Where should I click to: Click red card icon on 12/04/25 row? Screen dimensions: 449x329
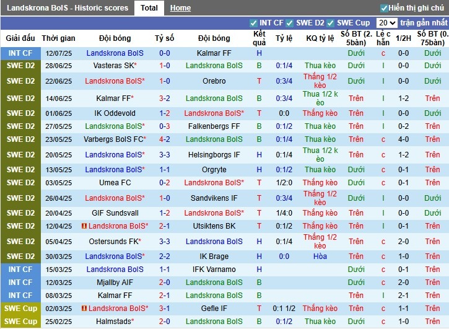pyautogui.click(x=84, y=226)
